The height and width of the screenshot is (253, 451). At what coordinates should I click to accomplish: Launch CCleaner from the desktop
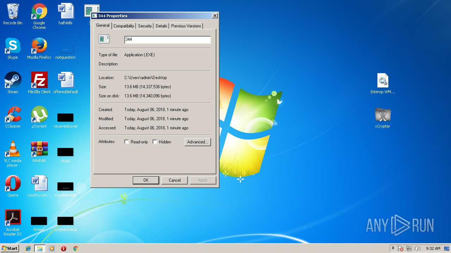tap(13, 118)
